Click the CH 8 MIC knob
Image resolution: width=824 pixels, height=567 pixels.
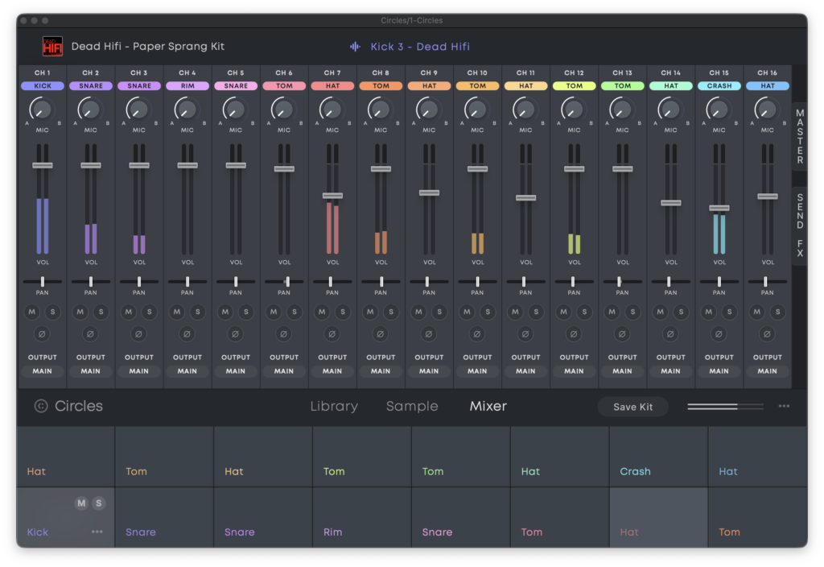[380, 110]
